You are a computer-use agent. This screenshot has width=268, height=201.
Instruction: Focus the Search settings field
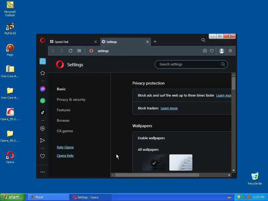pyautogui.click(x=191, y=64)
